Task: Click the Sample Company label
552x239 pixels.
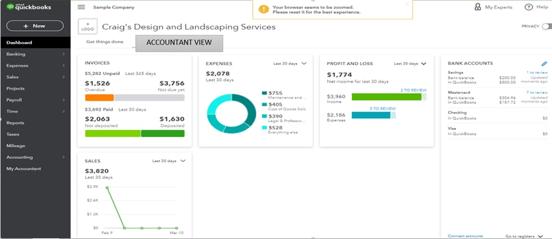Action: pos(114,8)
